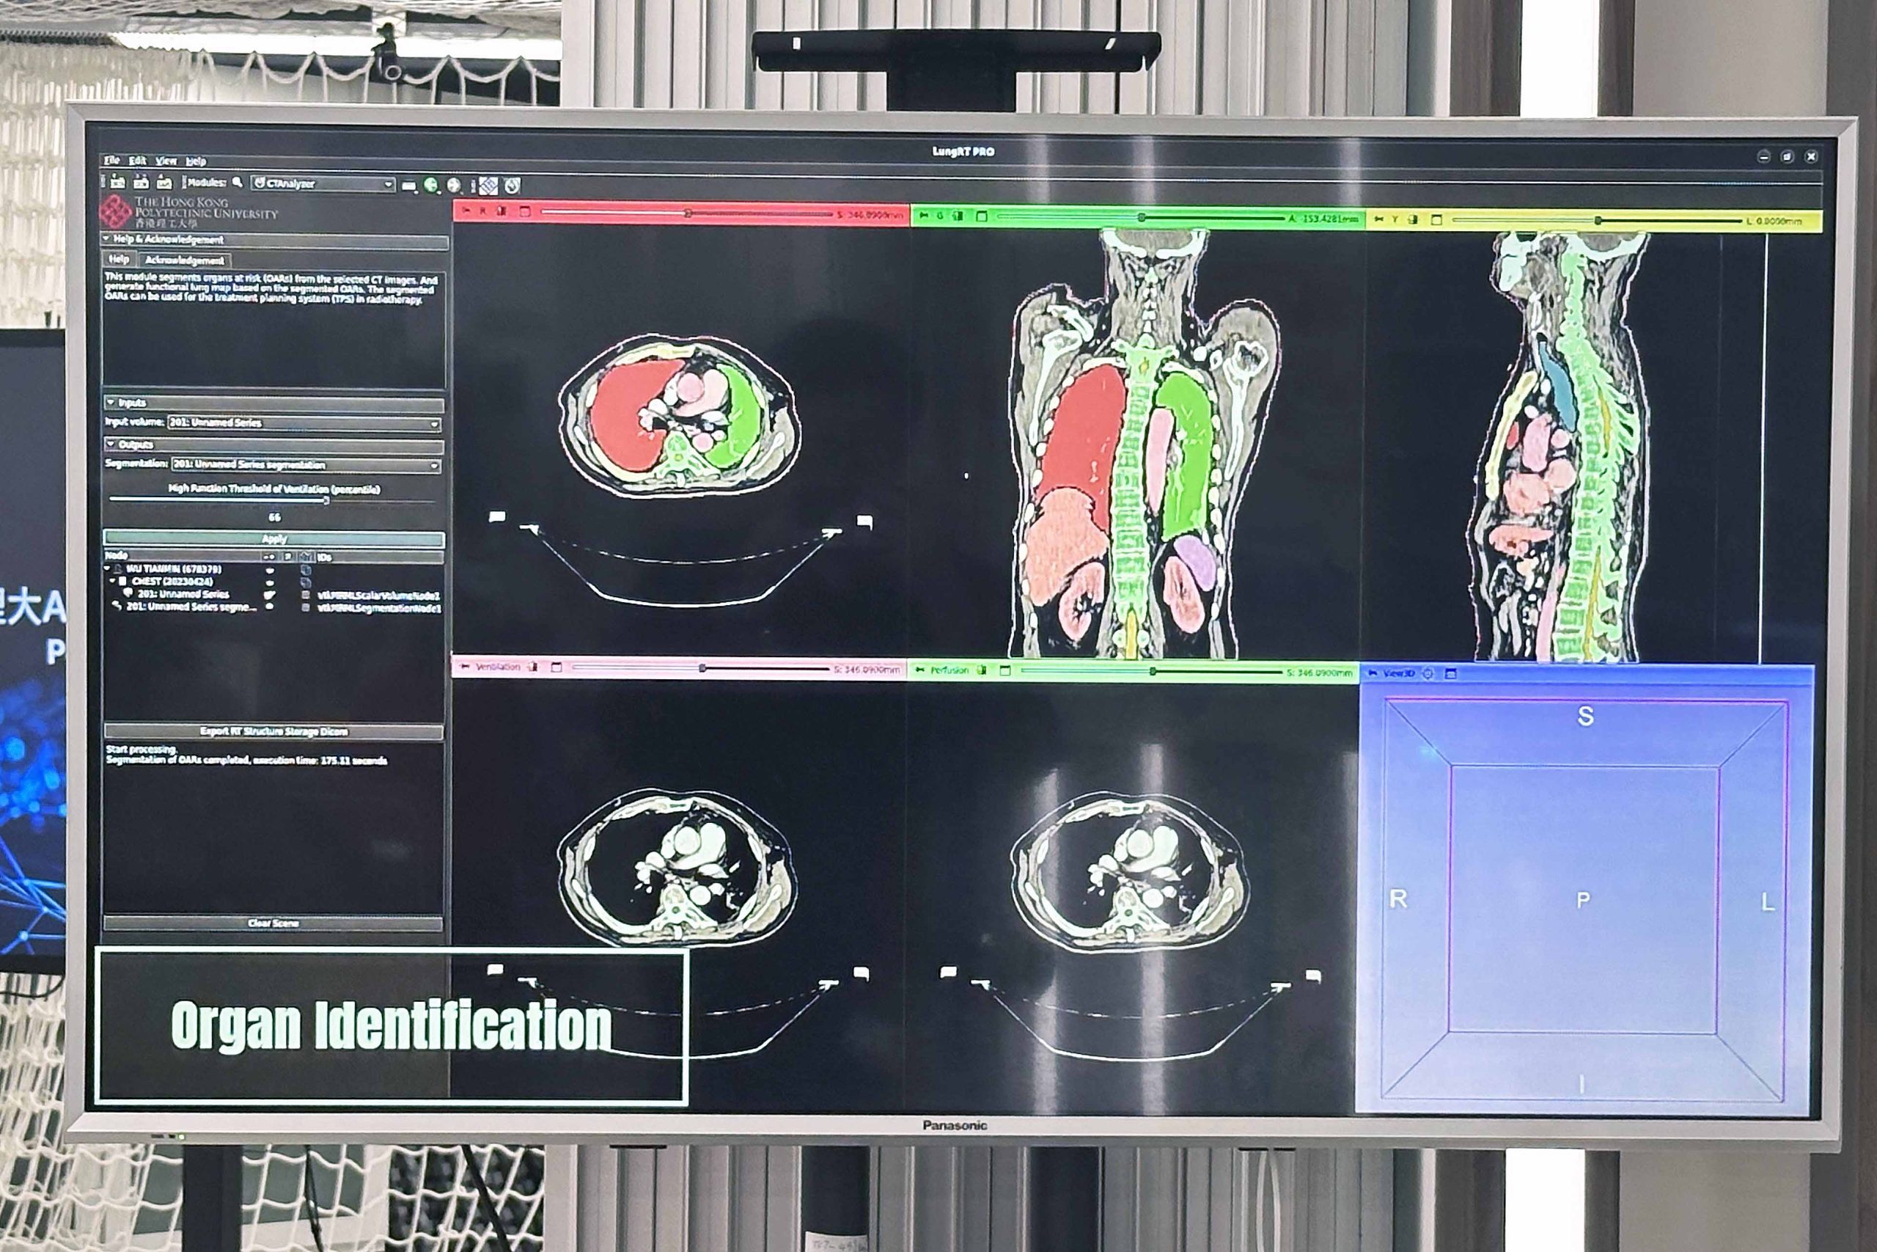Toggle visibility of CHEST study node

(x=270, y=583)
